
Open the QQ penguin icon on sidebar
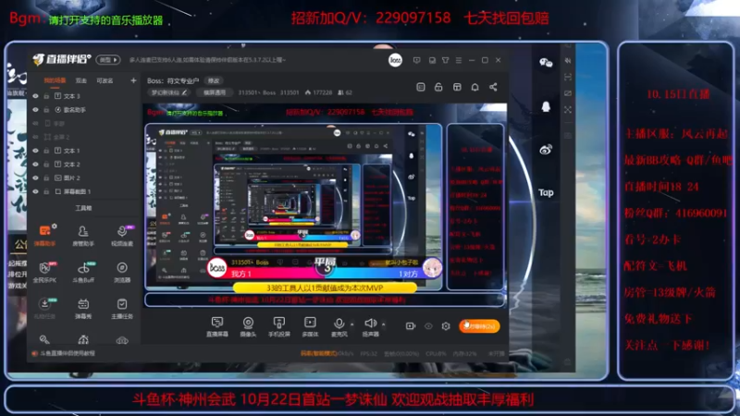546,106
